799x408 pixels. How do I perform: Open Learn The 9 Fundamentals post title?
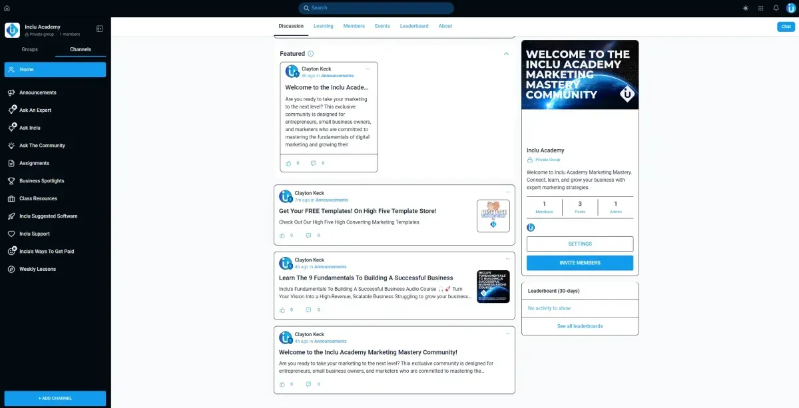(x=366, y=278)
